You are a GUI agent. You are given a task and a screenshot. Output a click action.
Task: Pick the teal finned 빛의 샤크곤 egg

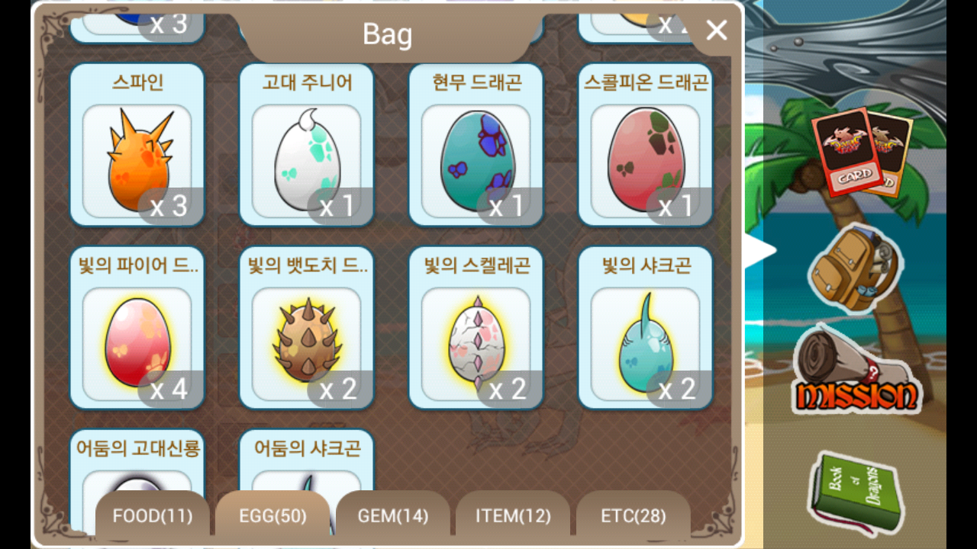click(x=646, y=328)
